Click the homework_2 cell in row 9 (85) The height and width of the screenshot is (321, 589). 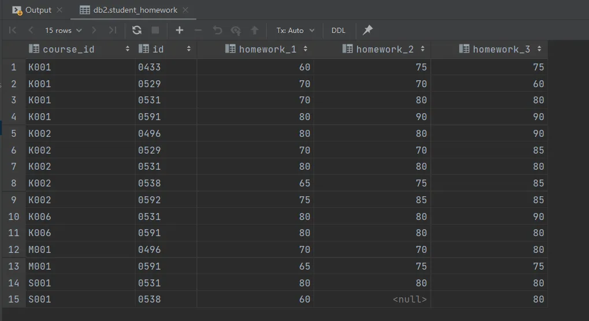click(372, 200)
